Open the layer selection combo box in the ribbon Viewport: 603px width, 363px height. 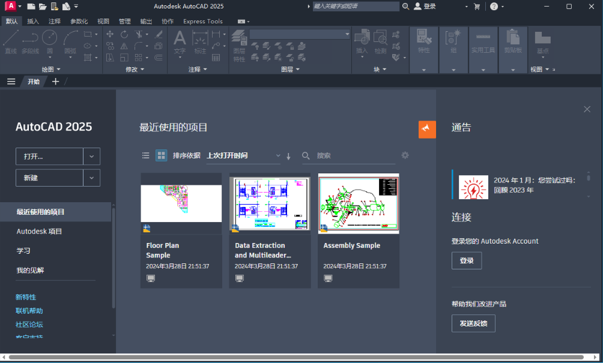(300, 34)
